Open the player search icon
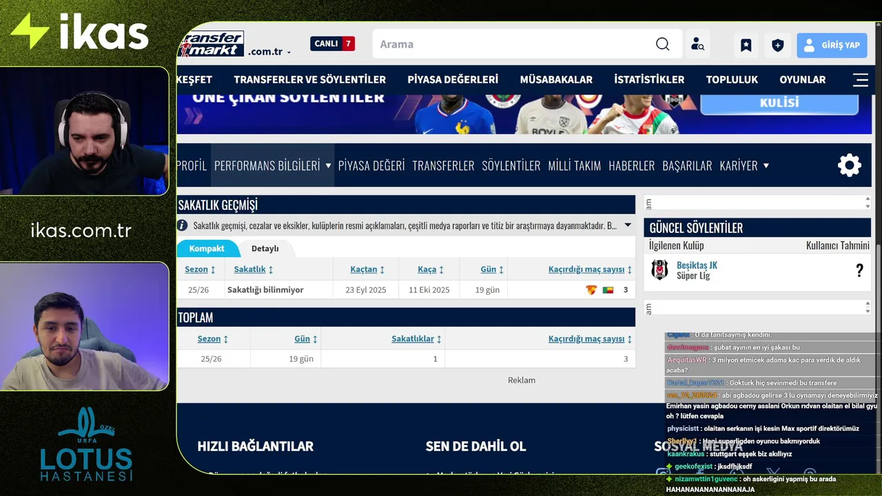Viewport: 882px width, 496px height. coord(697,45)
